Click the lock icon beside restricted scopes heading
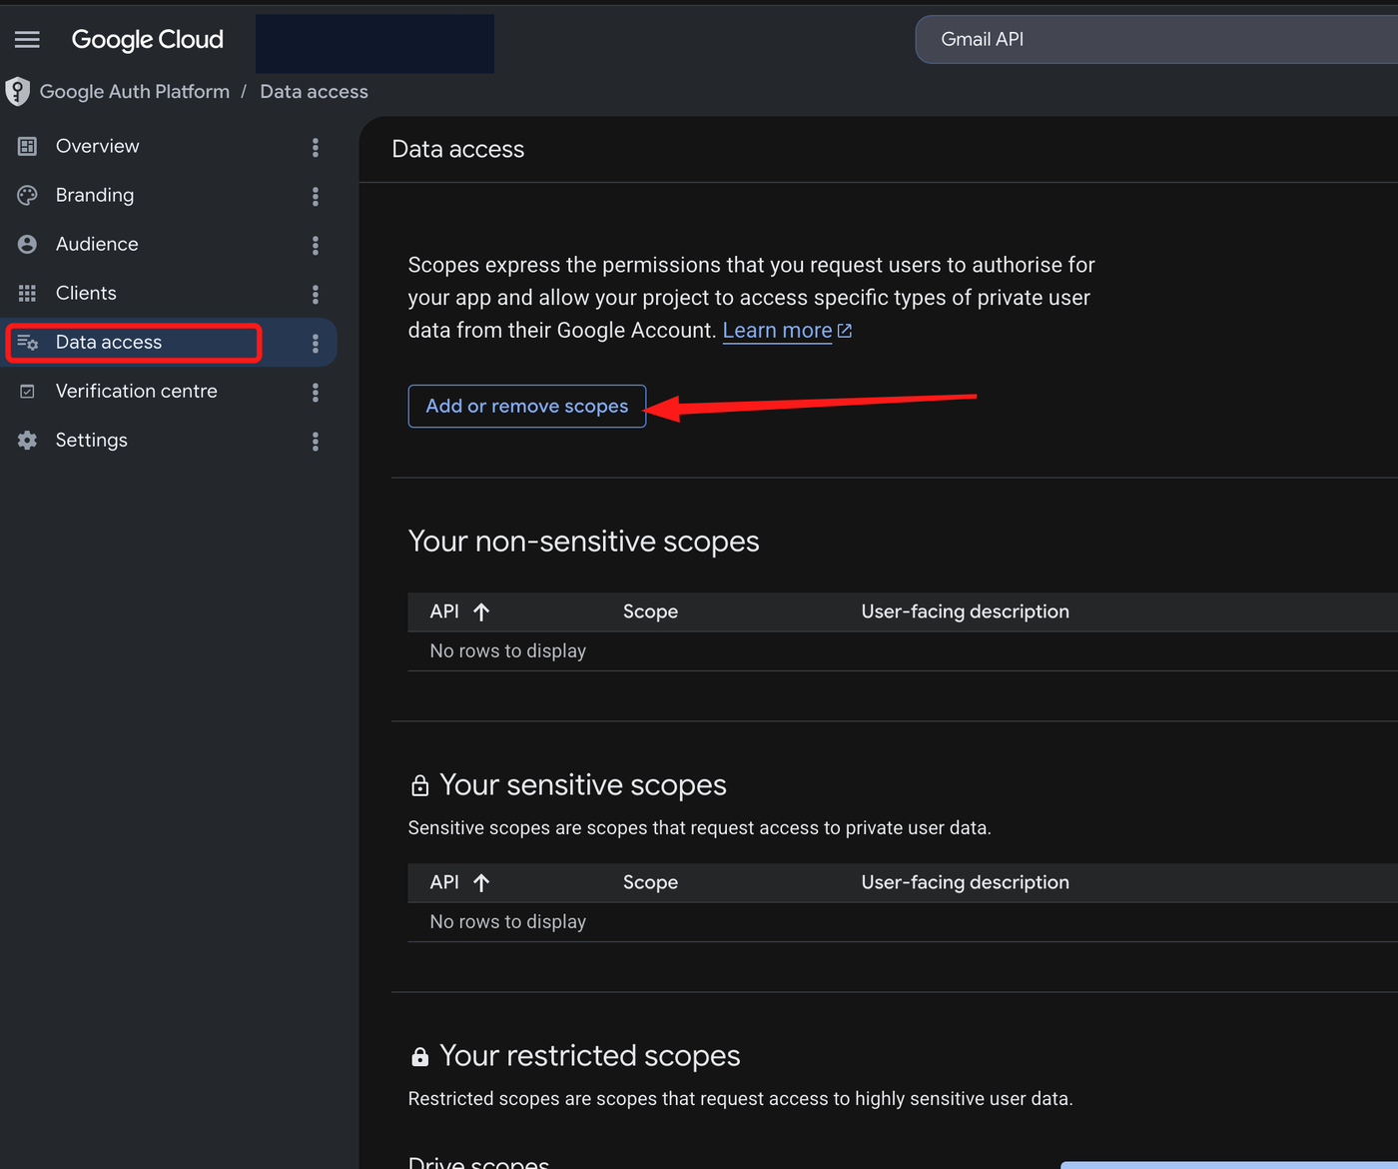1398x1169 pixels. (x=420, y=1057)
